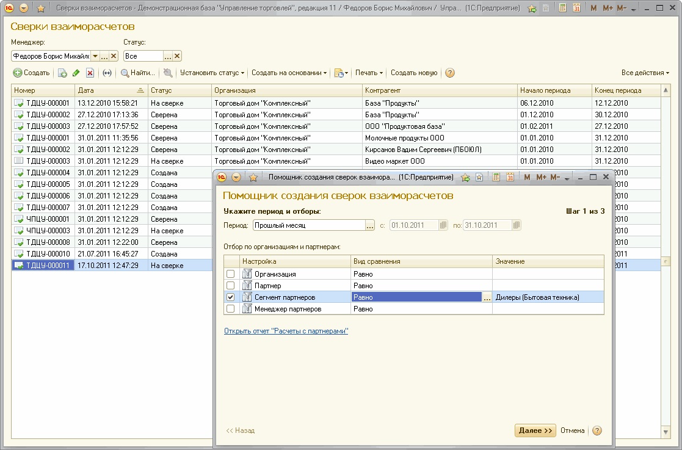This screenshot has width=682, height=450.
Task: Clear the Статус filter with its X button
Action: (177, 56)
